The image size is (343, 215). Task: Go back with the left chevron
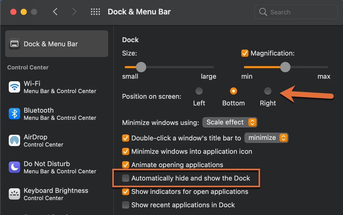(x=55, y=12)
